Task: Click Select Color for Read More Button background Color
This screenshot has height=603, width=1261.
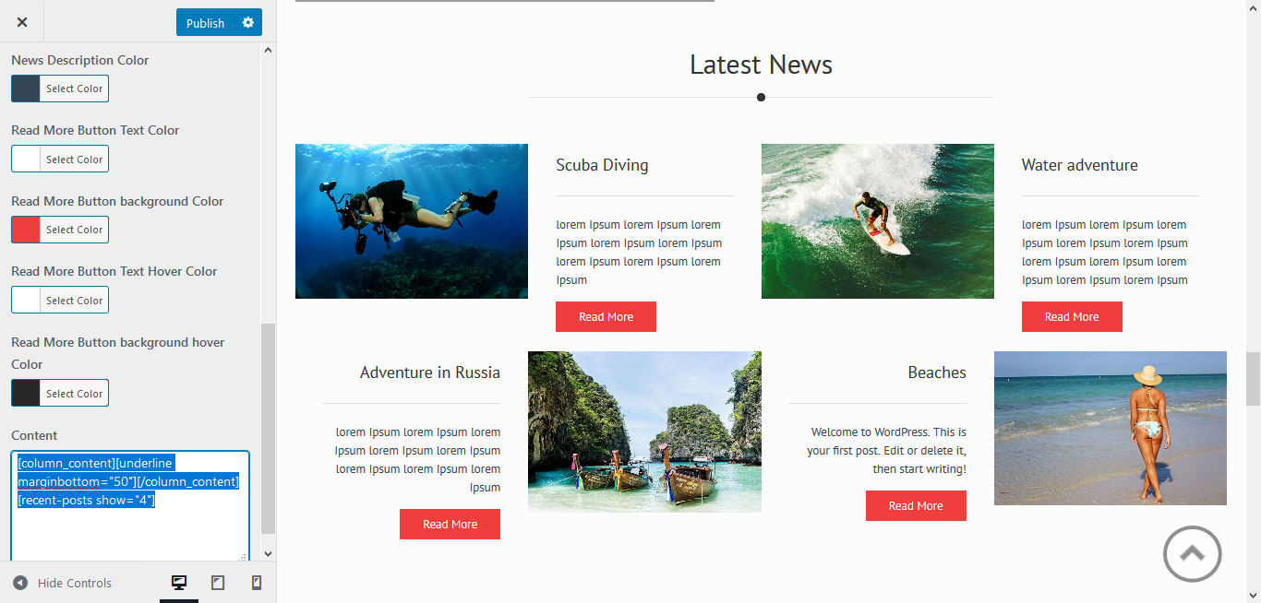Action: coord(74,230)
